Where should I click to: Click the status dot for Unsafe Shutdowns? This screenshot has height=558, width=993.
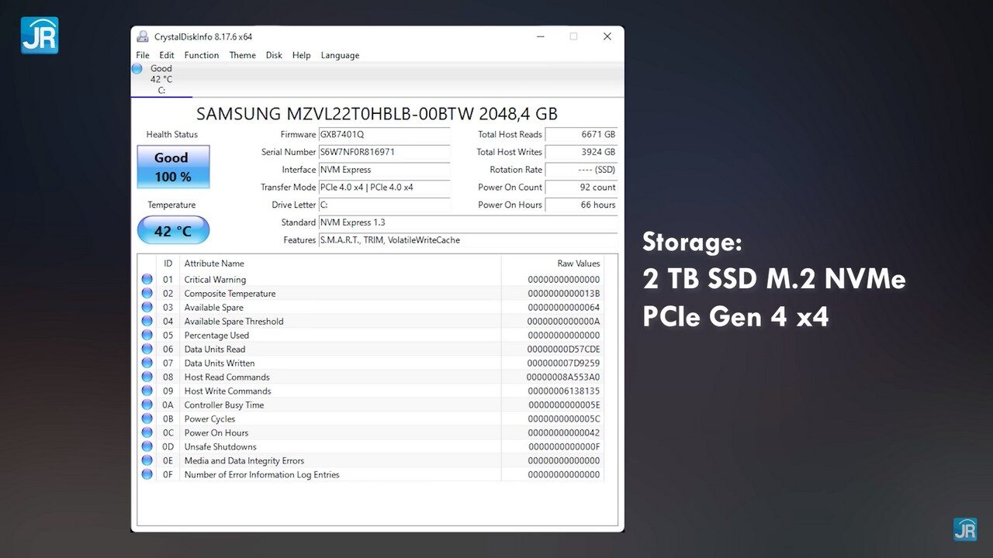point(147,446)
